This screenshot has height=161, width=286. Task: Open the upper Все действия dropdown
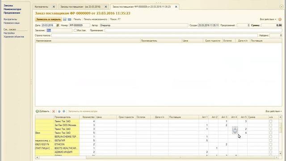(x=268, y=19)
